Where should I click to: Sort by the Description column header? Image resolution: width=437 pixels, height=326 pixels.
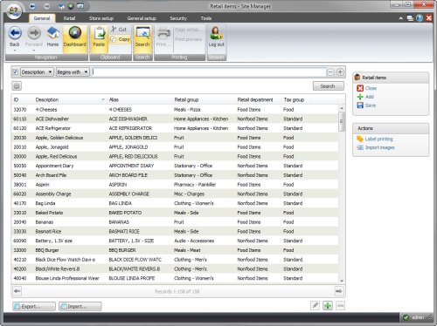[x=70, y=99]
